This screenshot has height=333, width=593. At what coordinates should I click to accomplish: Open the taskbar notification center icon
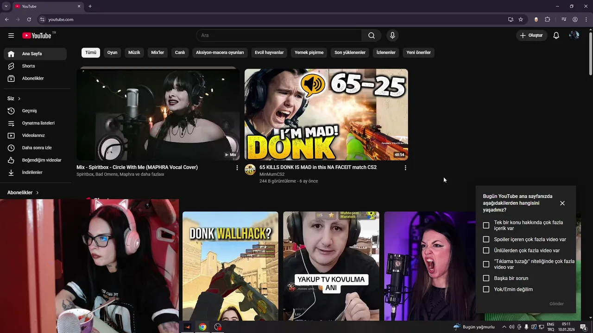click(x=583, y=327)
